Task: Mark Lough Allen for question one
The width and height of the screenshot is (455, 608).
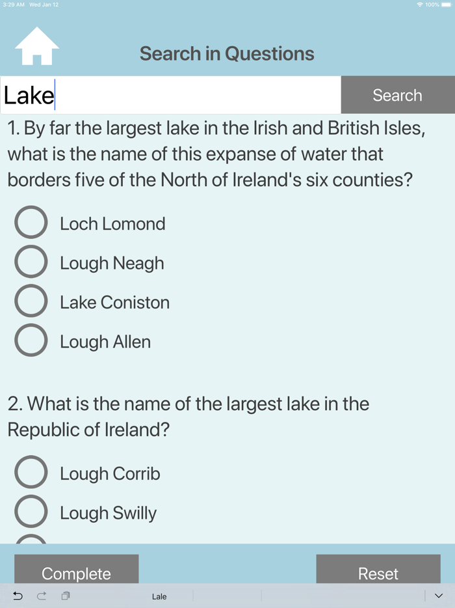Action: point(31,340)
